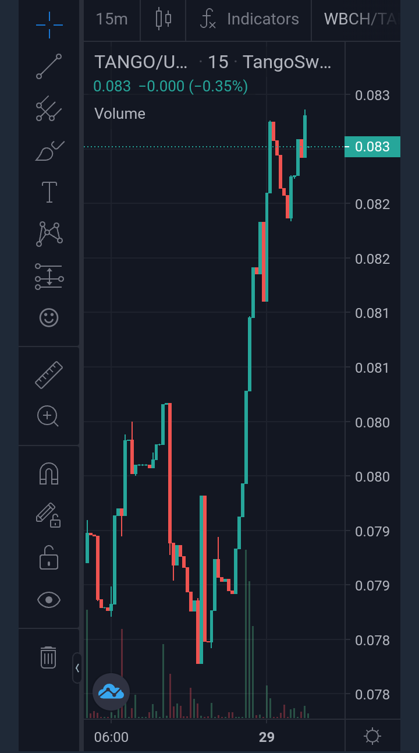The image size is (419, 753).
Task: Open the Indicators menu
Action: (x=248, y=19)
